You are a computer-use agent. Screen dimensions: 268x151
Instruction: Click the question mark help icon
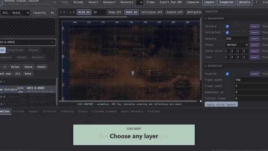[x=257, y=2]
